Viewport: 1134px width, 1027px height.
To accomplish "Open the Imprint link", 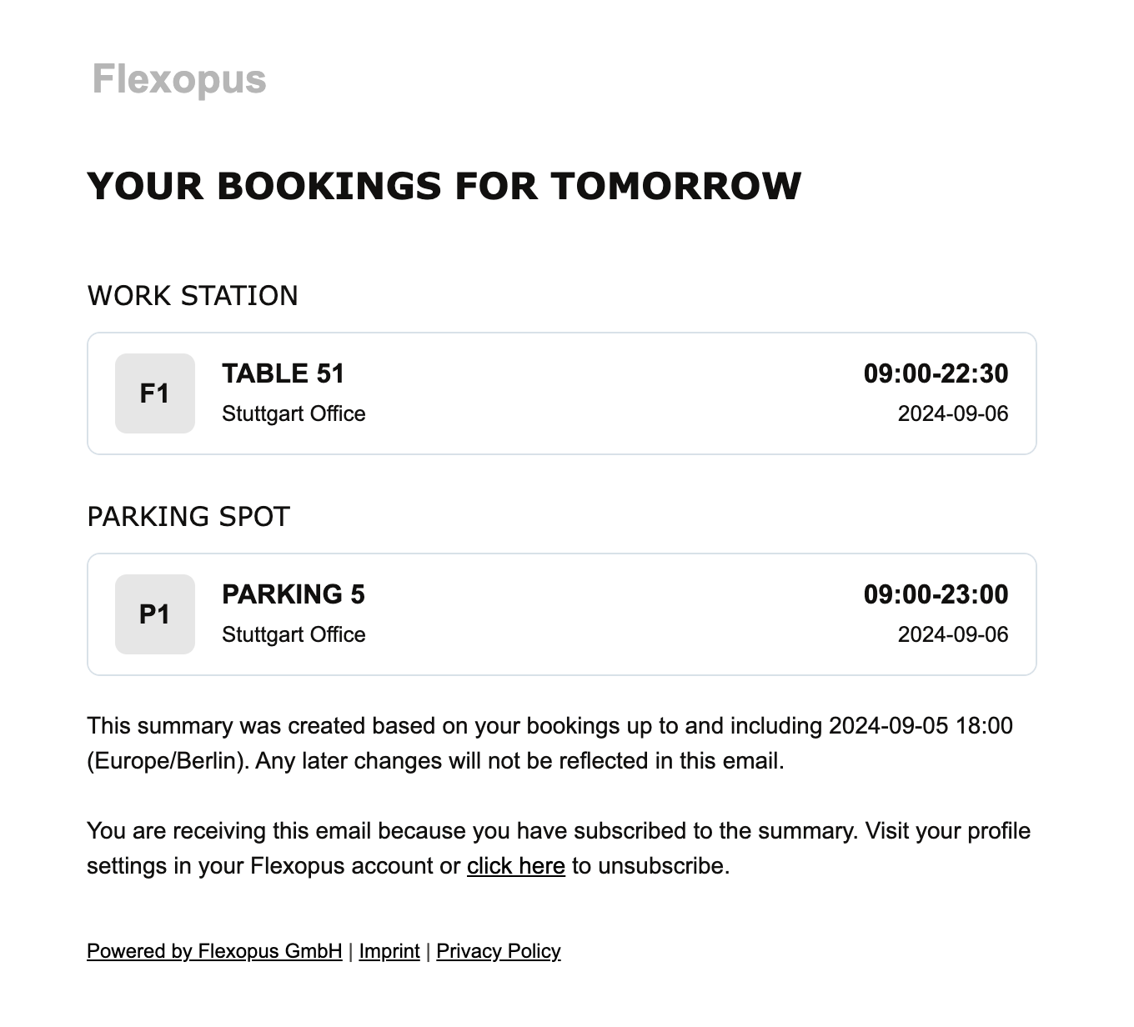I will [x=389, y=951].
